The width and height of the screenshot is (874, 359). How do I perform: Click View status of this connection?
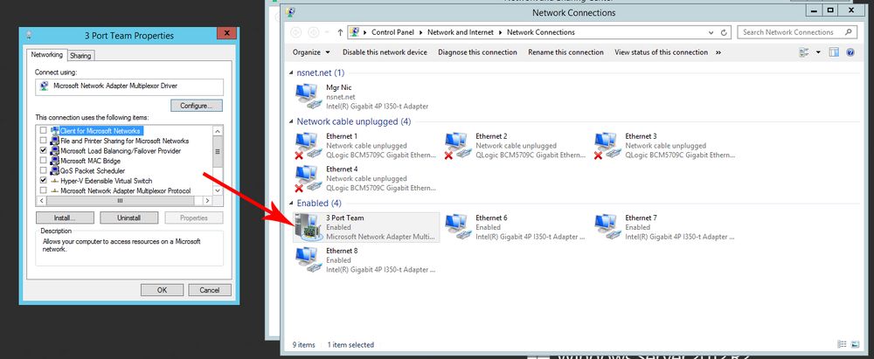(x=661, y=52)
